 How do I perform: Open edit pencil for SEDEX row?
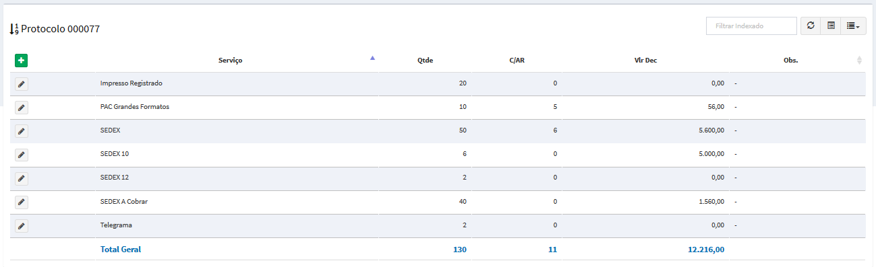pyautogui.click(x=22, y=131)
